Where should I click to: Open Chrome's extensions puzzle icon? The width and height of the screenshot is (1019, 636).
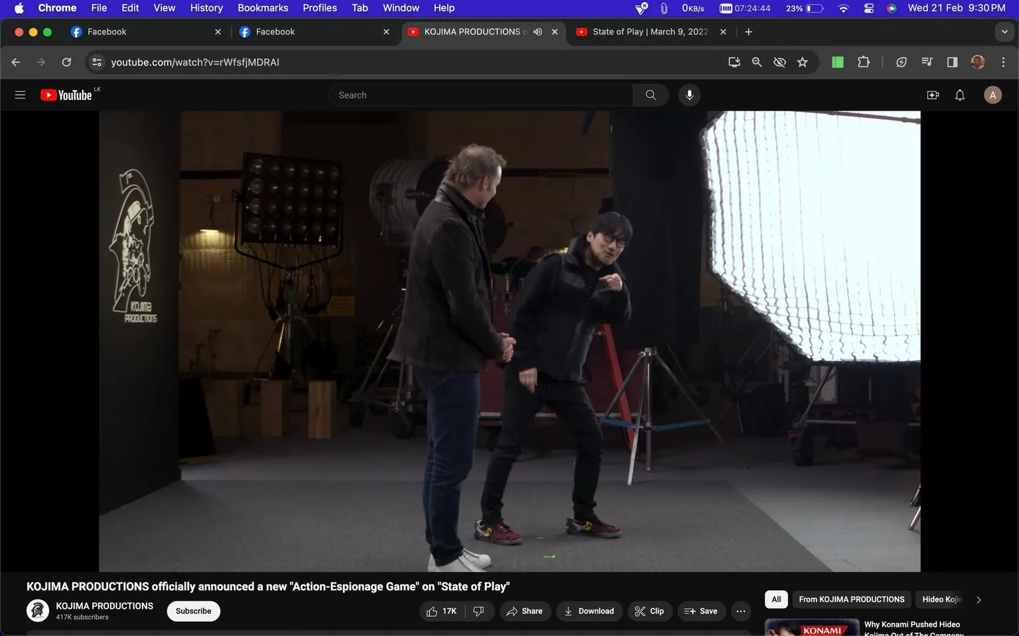pyautogui.click(x=864, y=62)
